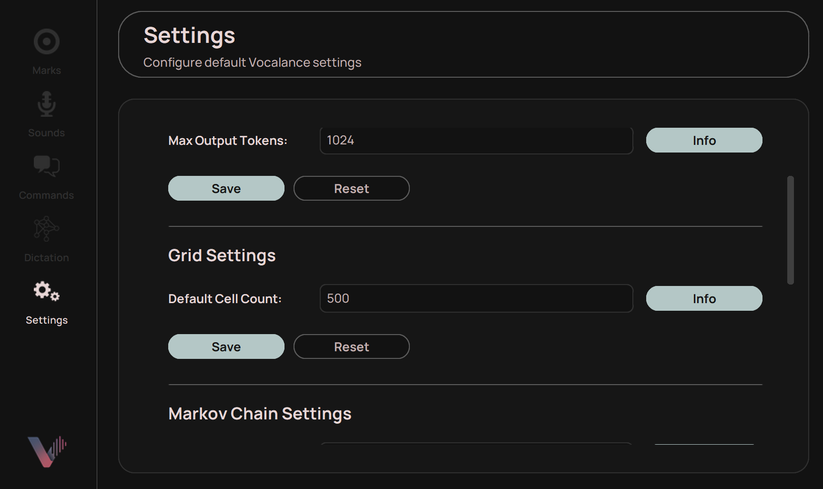Save the Max Output Tokens setting
The image size is (823, 489).
(x=226, y=188)
